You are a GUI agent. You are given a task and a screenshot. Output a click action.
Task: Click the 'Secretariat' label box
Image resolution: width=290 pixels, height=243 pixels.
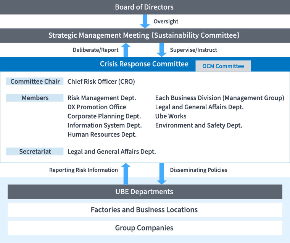coord(35,152)
